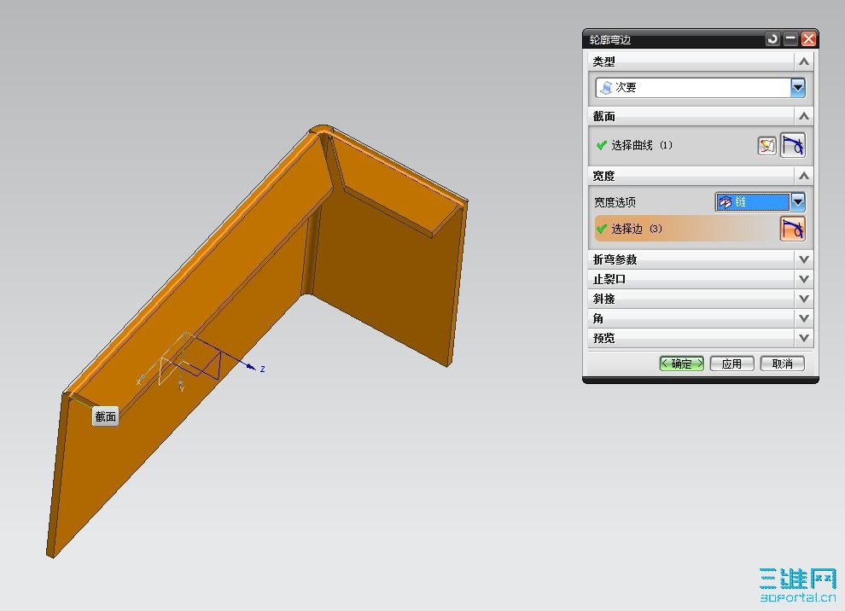This screenshot has width=845, height=611.
Task: Click the 确定 button
Action: pos(682,364)
